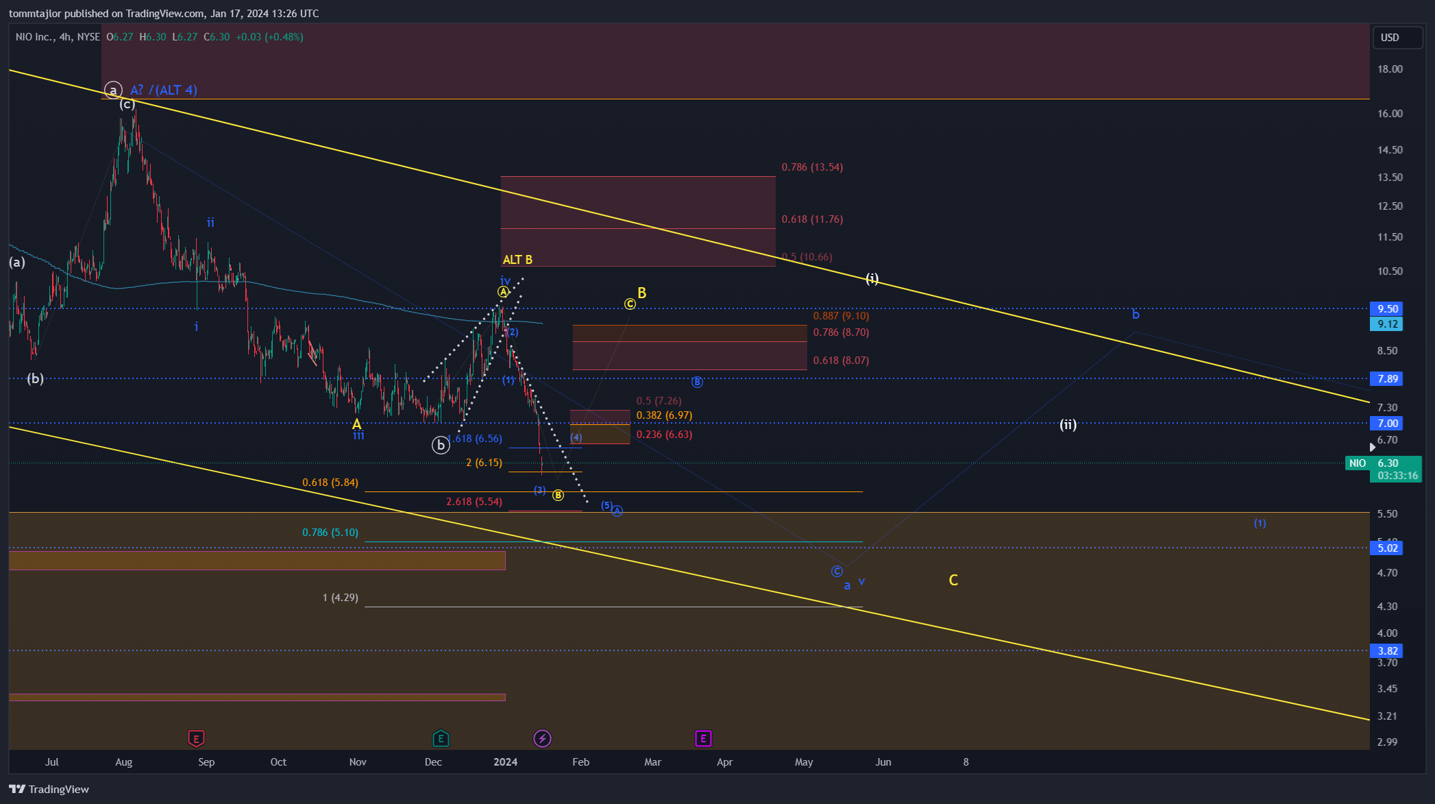
Task: Select the 2 (6.15) extension label
Action: pos(484,463)
